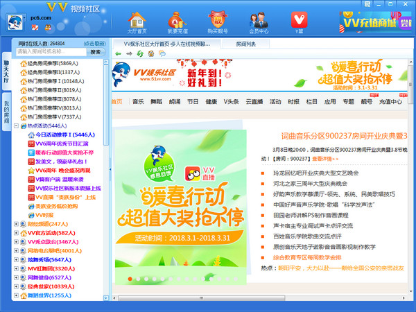Open the dolphin user avatar

click(x=15, y=22)
